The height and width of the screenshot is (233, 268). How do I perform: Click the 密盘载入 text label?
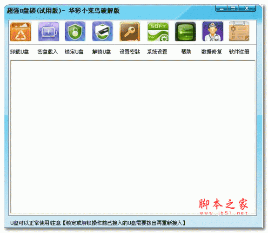47,52
